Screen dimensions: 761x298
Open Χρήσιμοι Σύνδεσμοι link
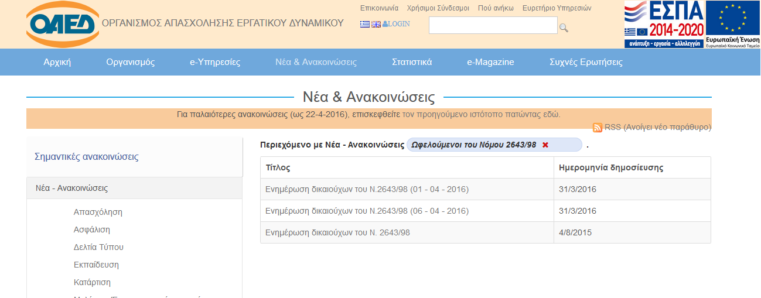(x=438, y=8)
